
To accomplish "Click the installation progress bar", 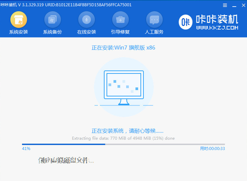I will pyautogui.click(x=123, y=144).
